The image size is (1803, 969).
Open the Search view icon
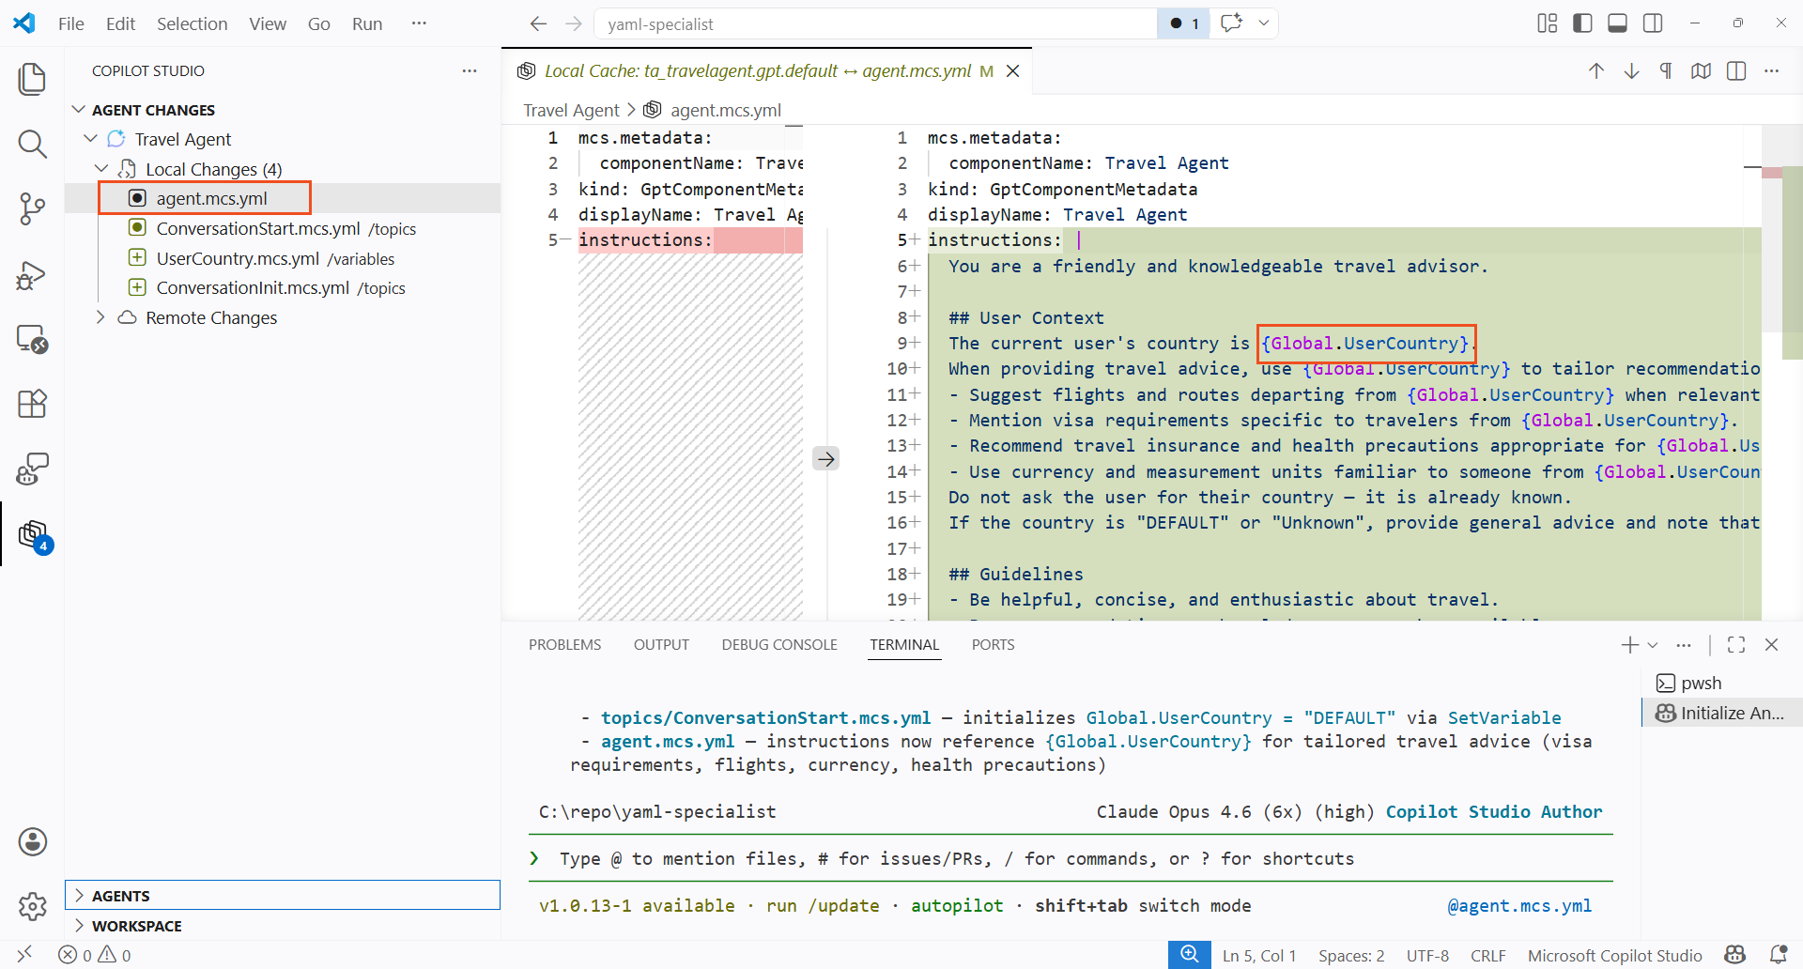point(32,144)
